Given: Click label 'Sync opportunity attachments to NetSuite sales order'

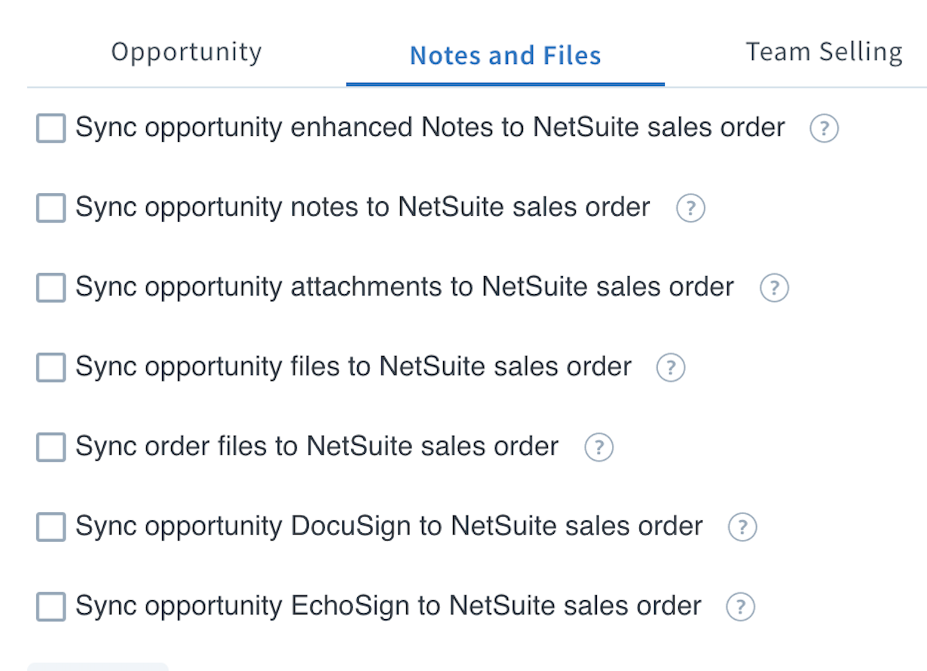Looking at the screenshot, I should pyautogui.click(x=405, y=287).
